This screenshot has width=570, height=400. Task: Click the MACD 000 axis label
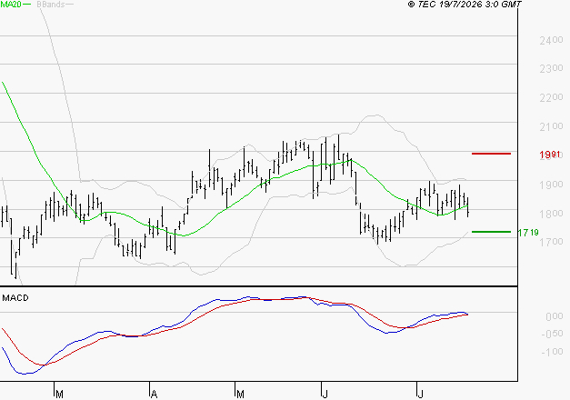[x=555, y=316]
